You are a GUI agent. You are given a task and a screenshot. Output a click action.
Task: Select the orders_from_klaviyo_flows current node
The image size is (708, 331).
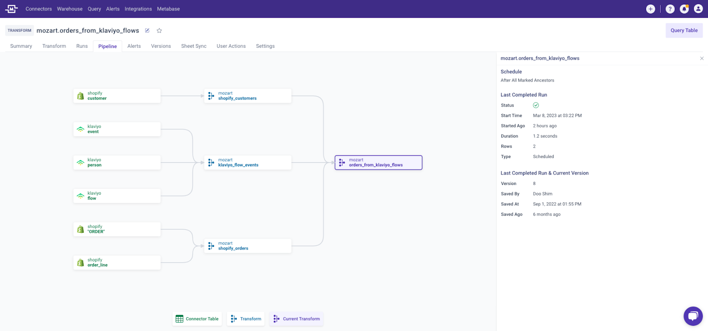pyautogui.click(x=378, y=162)
